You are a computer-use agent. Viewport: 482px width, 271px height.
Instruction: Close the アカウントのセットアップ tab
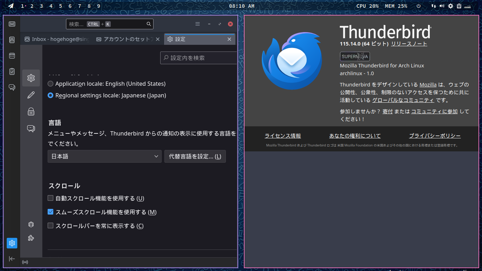click(x=158, y=39)
